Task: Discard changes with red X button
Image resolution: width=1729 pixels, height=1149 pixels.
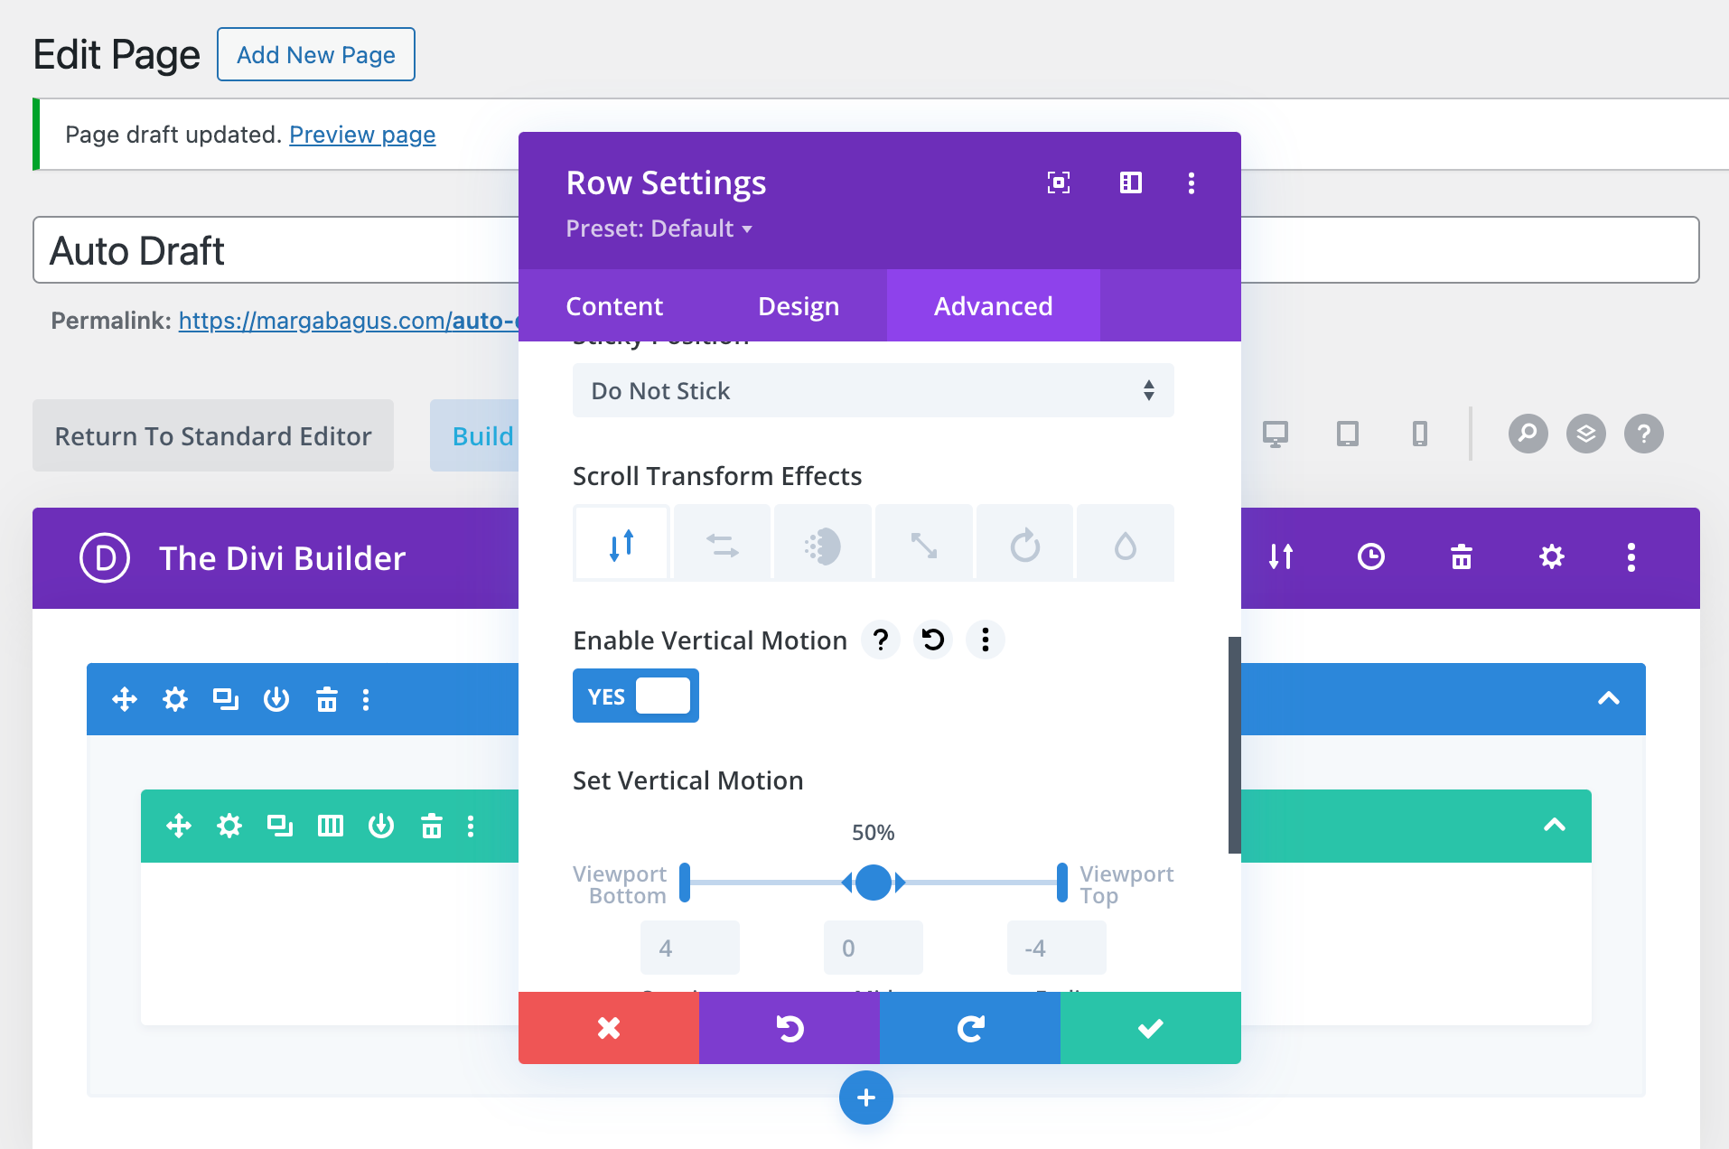Action: (609, 1028)
